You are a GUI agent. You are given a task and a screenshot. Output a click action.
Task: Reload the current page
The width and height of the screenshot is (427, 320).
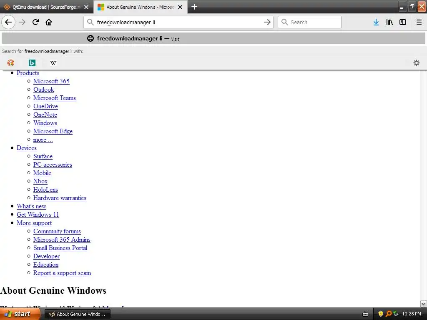point(35,22)
